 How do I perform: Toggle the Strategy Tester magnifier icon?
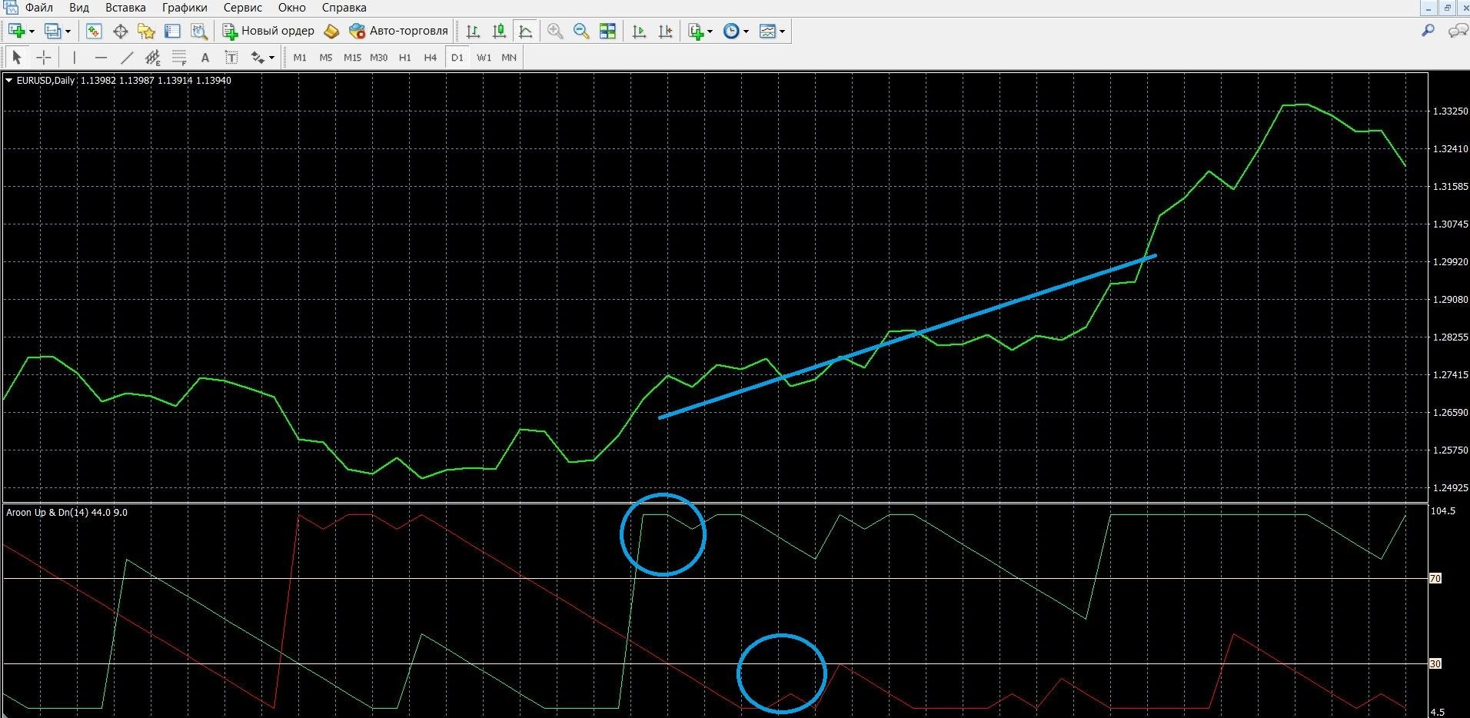(x=199, y=31)
